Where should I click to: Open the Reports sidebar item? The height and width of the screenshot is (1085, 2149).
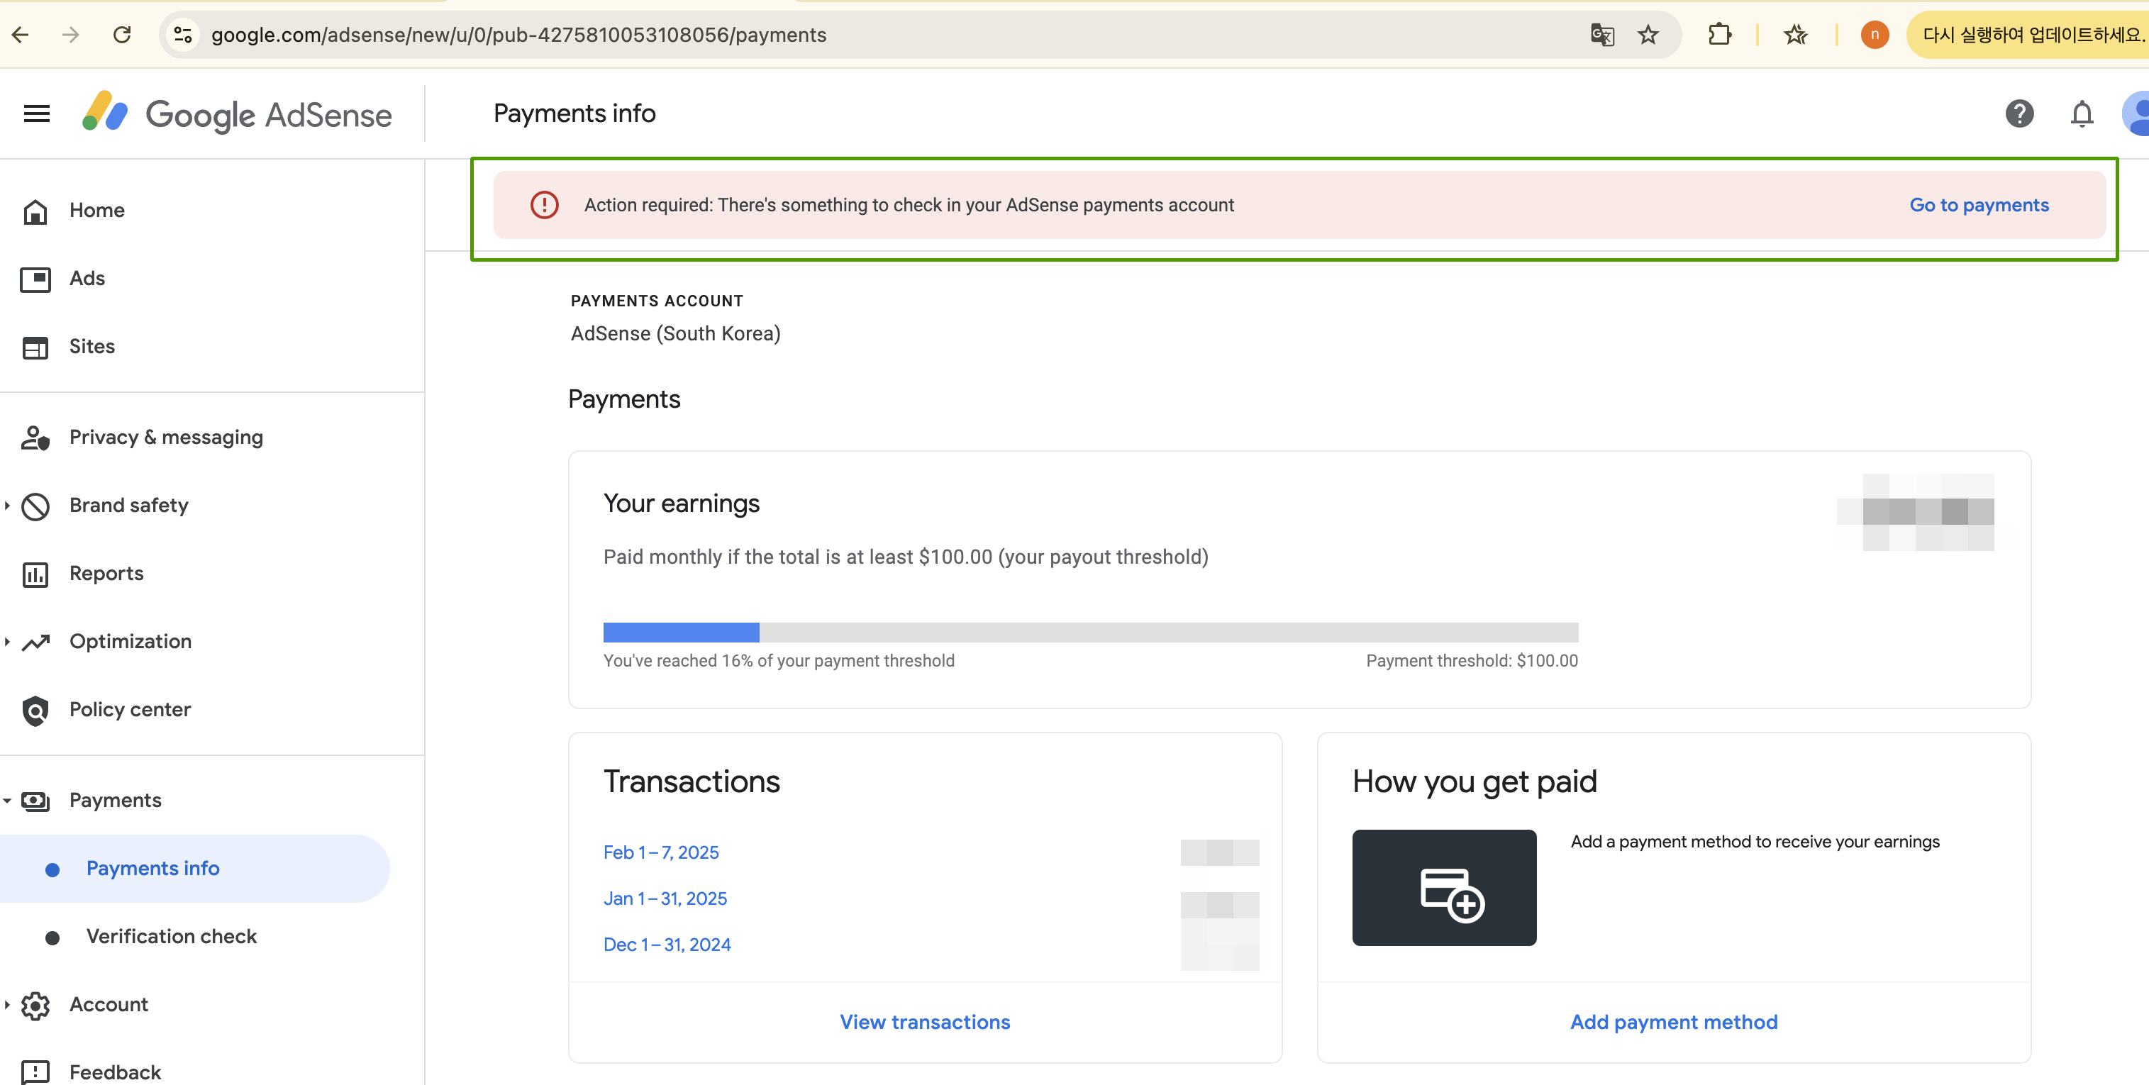click(x=106, y=574)
